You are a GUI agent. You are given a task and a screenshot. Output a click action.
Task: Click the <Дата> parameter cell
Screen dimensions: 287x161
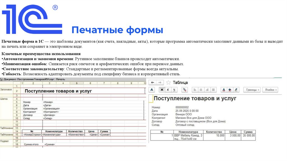[47, 105]
